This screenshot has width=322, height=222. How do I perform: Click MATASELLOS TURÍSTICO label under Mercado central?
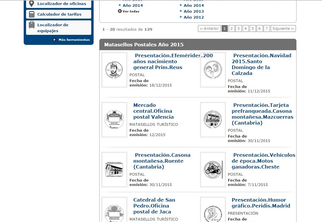pyautogui.click(x=154, y=124)
